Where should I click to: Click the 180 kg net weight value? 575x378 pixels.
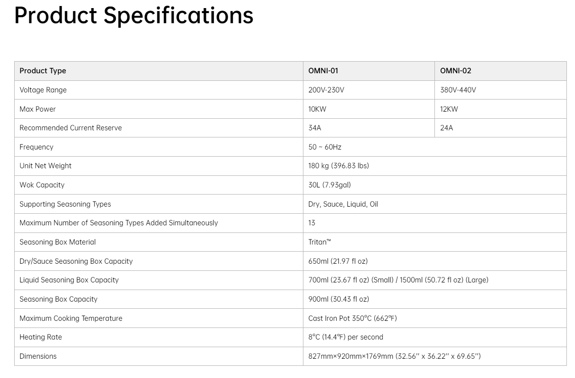click(338, 166)
